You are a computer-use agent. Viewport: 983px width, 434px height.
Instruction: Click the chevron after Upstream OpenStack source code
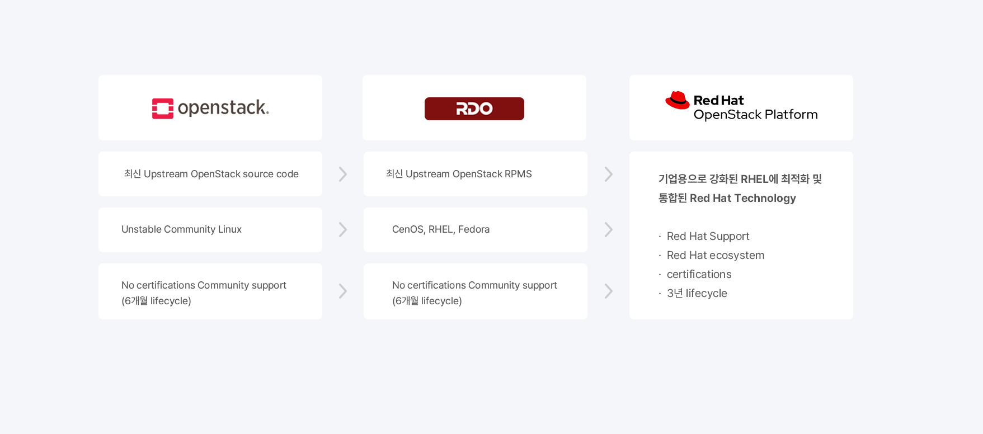[x=343, y=174]
